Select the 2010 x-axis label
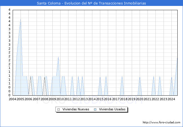This screenshot has width=183, height=127. 60,99
